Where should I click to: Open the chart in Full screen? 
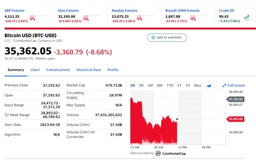233,86
